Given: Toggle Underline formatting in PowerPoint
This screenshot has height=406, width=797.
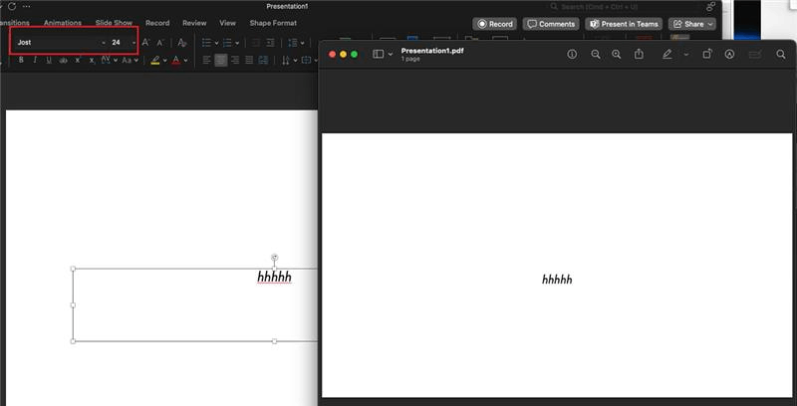Looking at the screenshot, I should click(x=49, y=61).
